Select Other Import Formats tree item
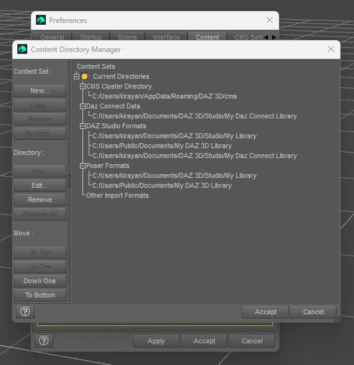The width and height of the screenshot is (354, 365). [x=117, y=195]
